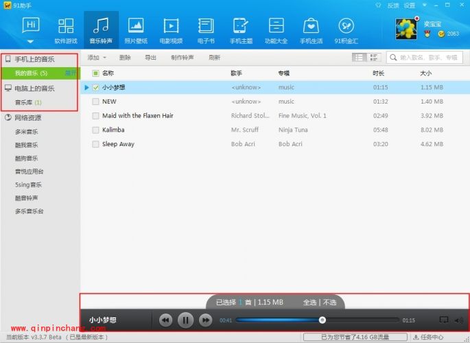This screenshot has height=343, width=470.
Task: Sort by 时长 duration column header
Action: pos(378,73)
